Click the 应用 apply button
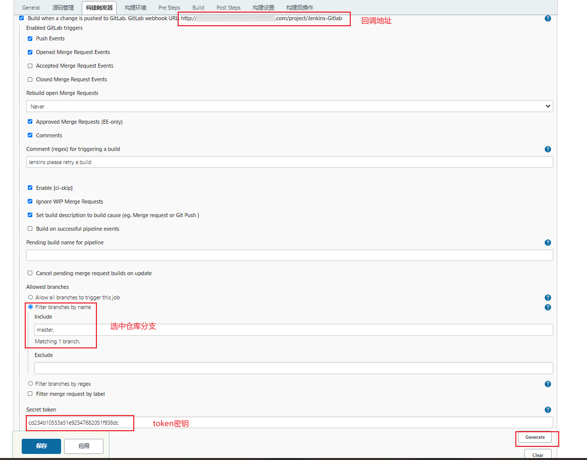The width and height of the screenshot is (587, 460). (x=84, y=446)
